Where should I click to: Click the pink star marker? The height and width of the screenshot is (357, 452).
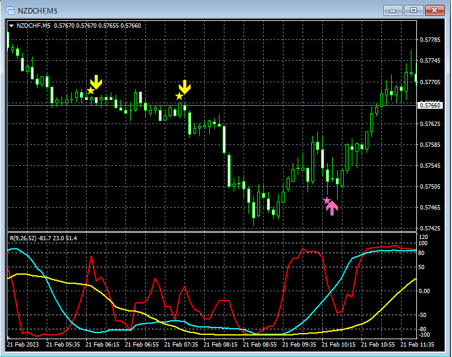click(327, 200)
